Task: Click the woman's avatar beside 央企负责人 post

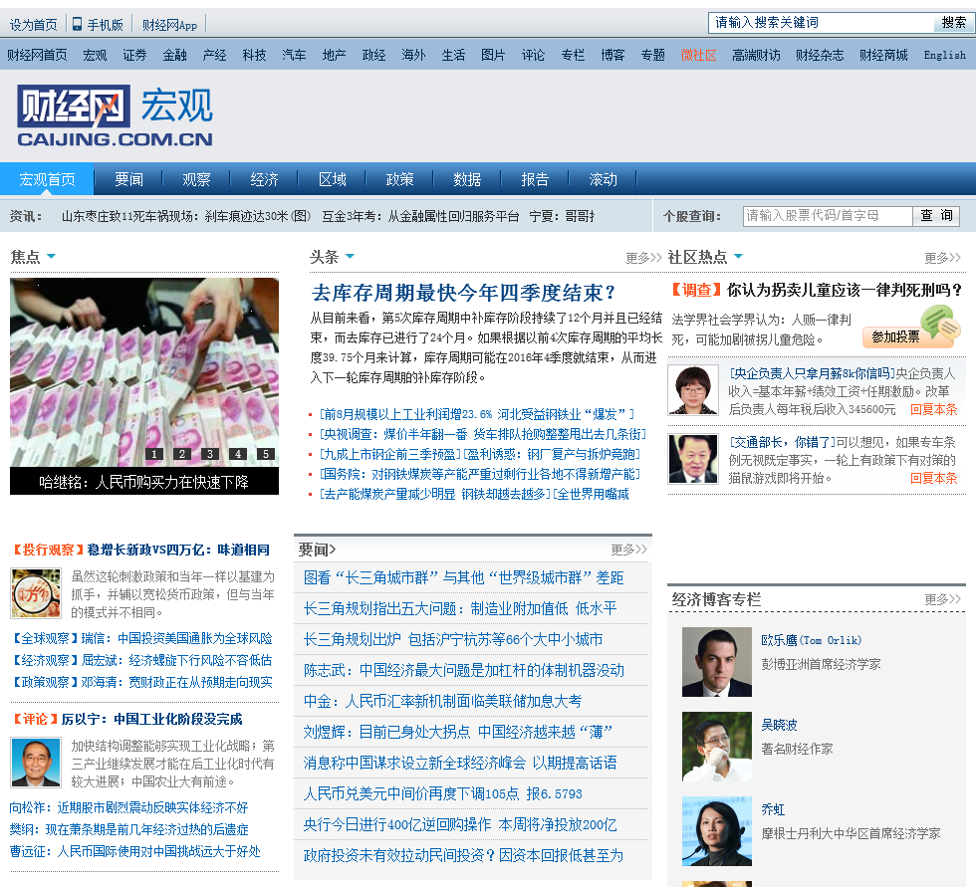Action: 693,390
